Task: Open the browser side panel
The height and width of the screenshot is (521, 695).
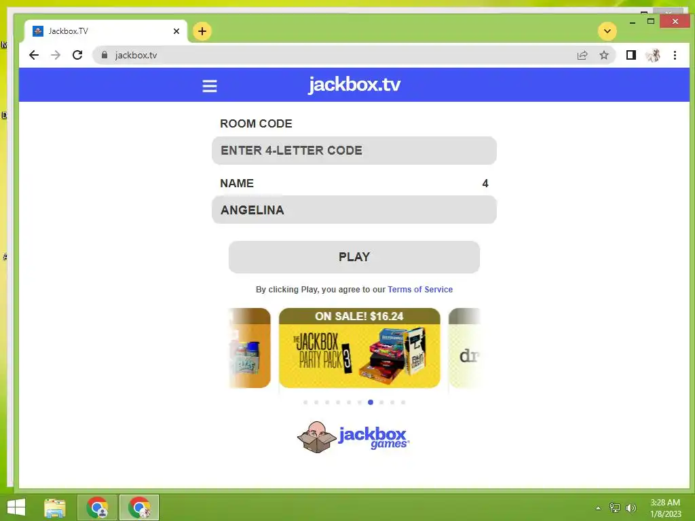Action: 631,55
